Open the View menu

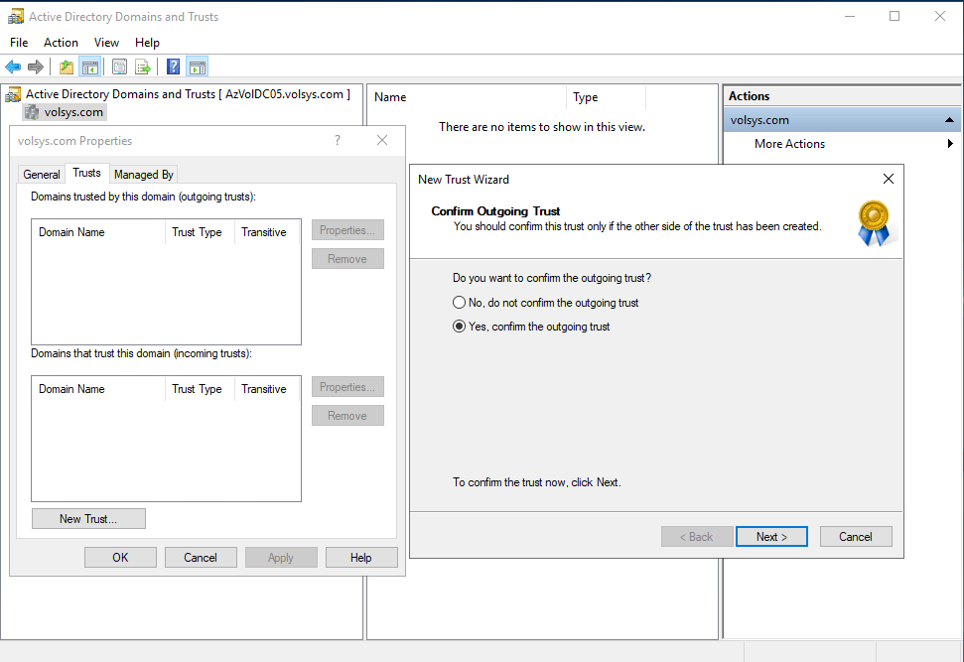click(x=106, y=43)
